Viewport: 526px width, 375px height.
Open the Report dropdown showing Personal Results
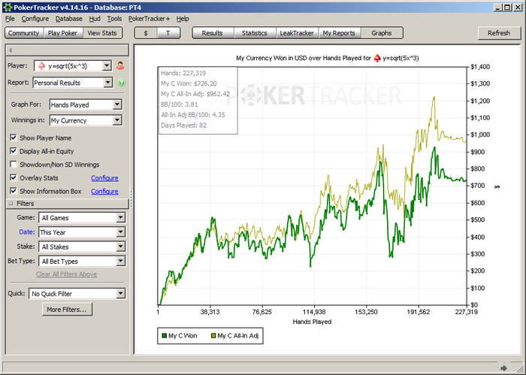(x=107, y=83)
